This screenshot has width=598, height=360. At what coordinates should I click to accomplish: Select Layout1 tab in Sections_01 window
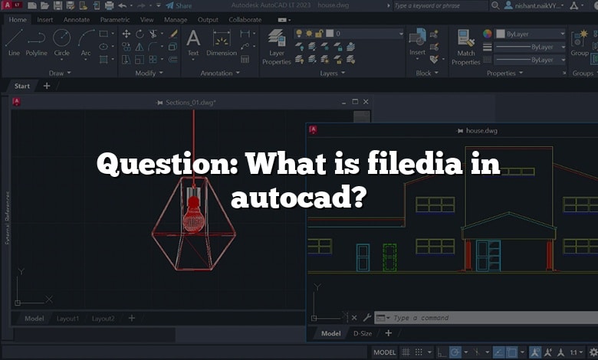[68, 319]
